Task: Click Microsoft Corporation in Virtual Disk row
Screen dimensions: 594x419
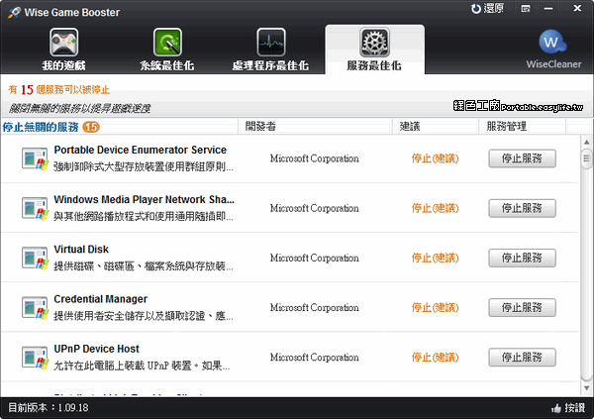Action: tap(315, 258)
